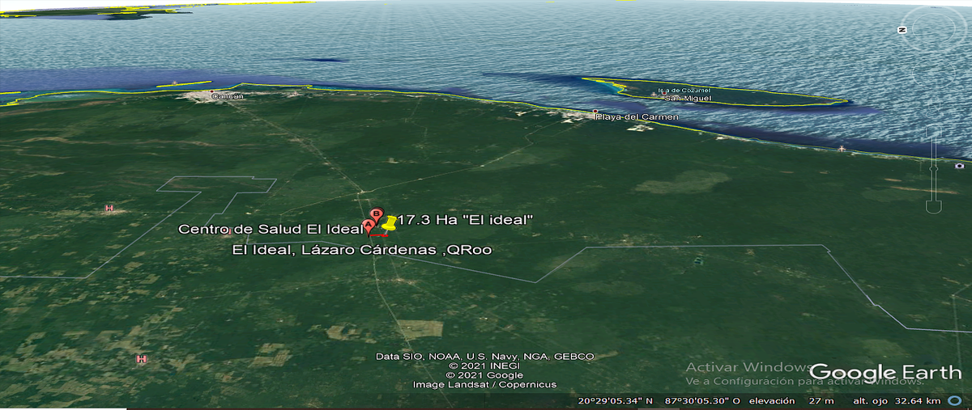Click the Isla de Cozumel label

(684, 91)
